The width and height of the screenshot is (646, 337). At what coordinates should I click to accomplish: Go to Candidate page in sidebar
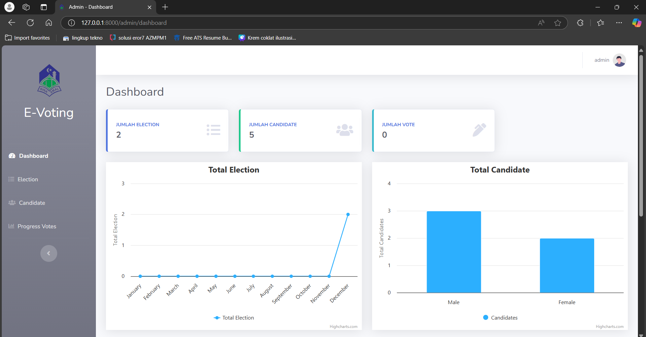32,203
